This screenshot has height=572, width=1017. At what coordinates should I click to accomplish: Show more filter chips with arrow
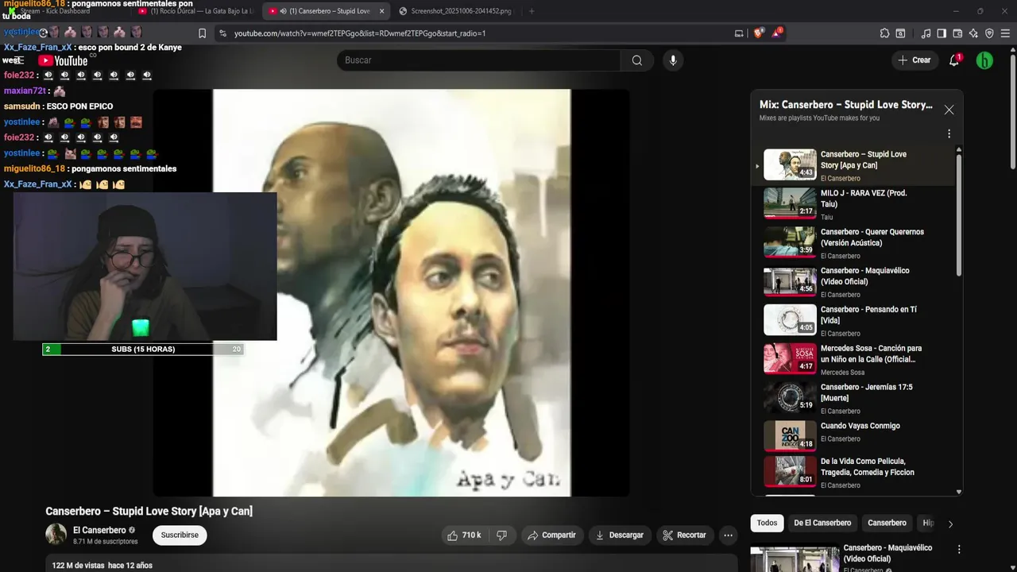pyautogui.click(x=950, y=524)
